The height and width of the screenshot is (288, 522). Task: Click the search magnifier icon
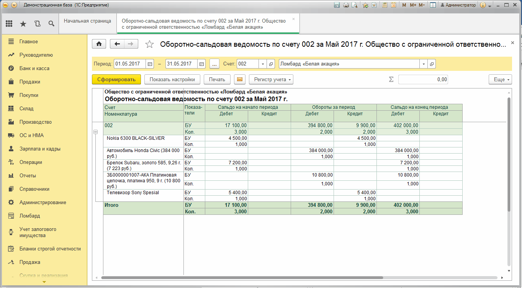[x=51, y=24]
